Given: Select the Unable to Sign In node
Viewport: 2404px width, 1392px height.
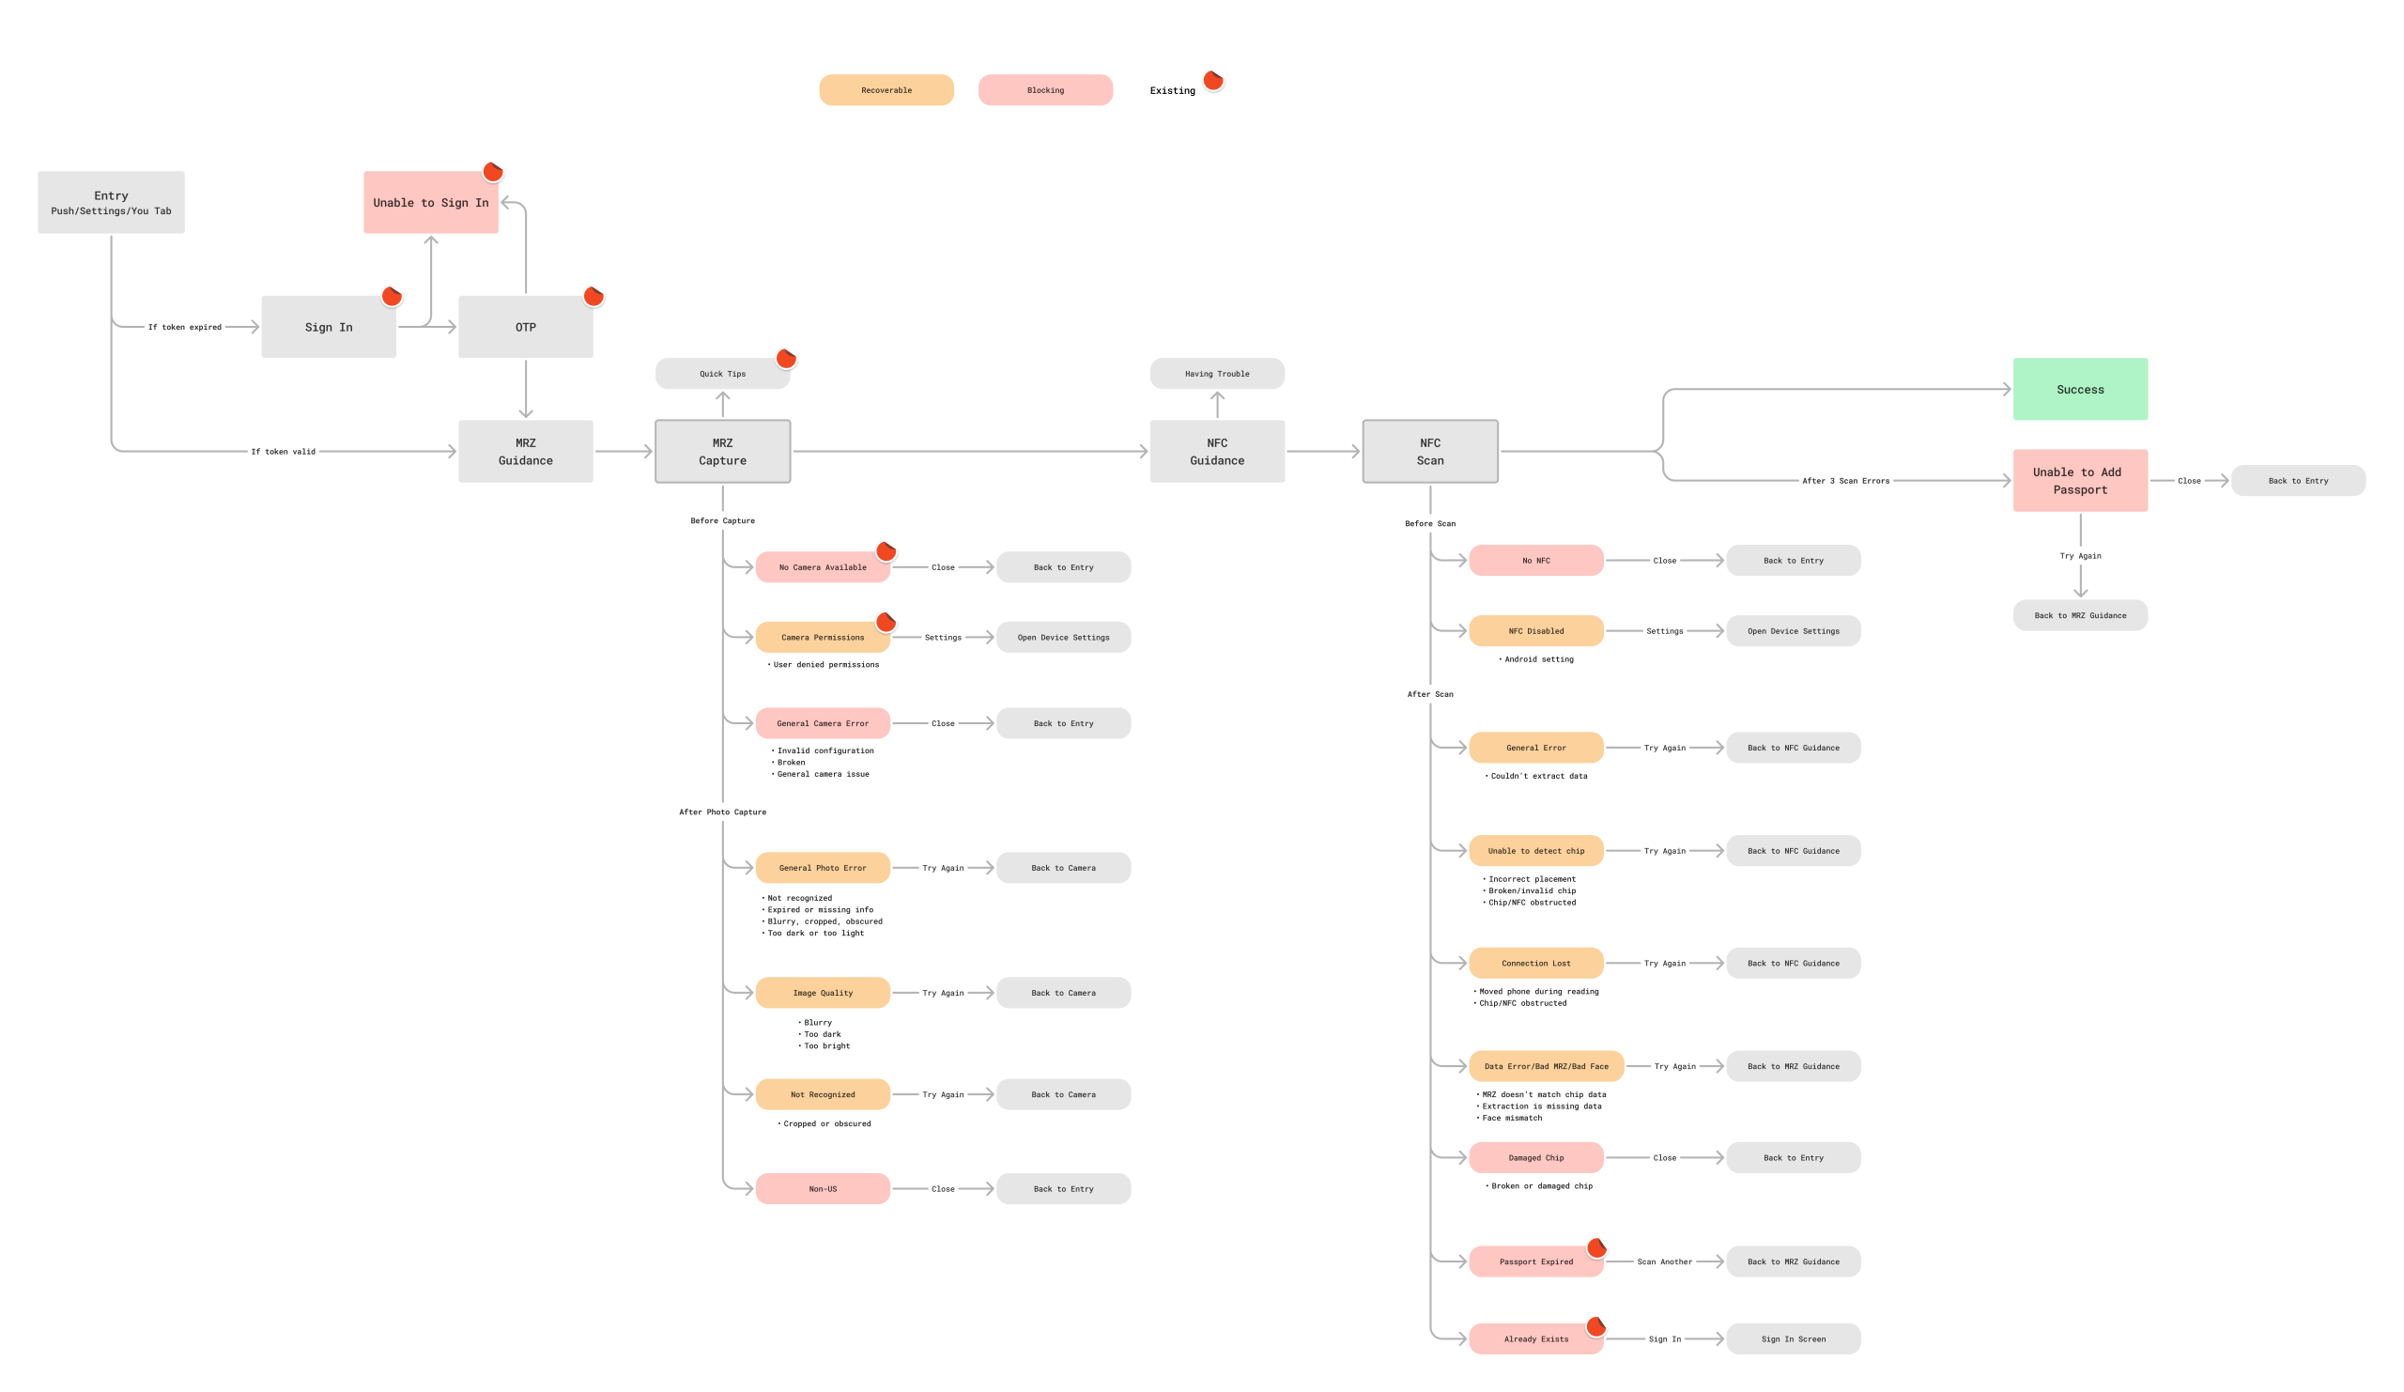Looking at the screenshot, I should pyautogui.click(x=431, y=202).
